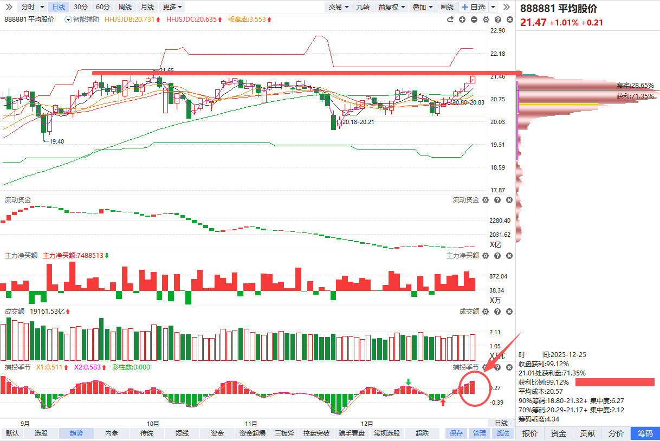660x441 pixels.
Task: Open the 筹码 chip distribution tab
Action: (645, 433)
